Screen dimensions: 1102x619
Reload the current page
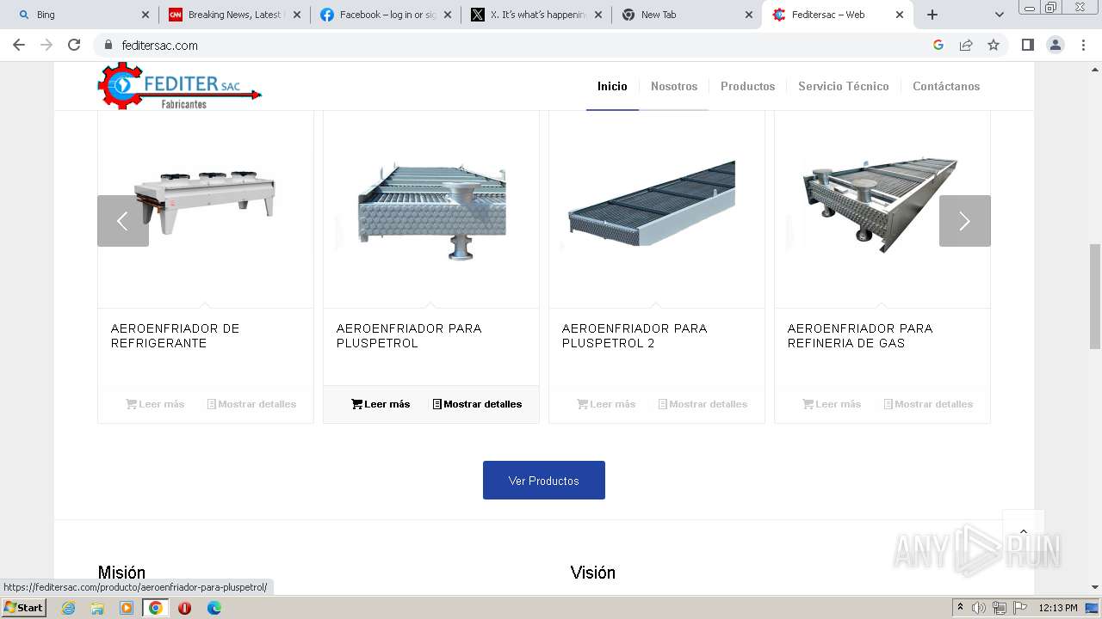point(74,45)
